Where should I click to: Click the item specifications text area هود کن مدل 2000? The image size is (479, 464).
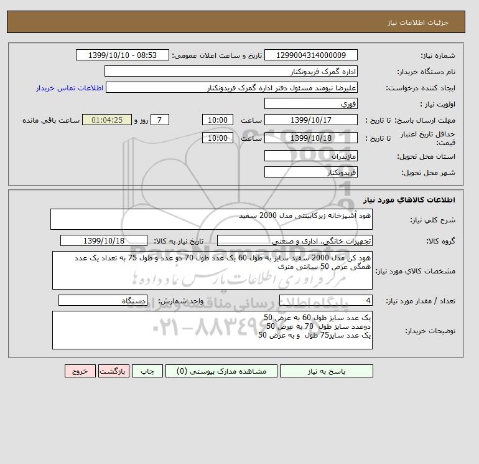[212, 270]
